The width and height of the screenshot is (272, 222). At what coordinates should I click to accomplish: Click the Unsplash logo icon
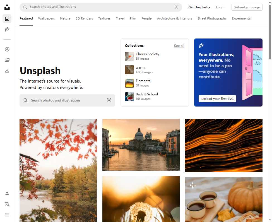[x=7, y=7]
